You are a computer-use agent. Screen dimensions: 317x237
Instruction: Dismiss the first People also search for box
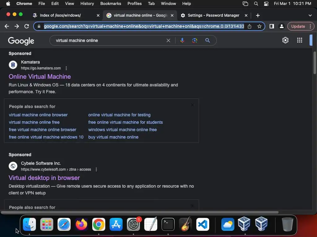pyautogui.click(x=193, y=105)
